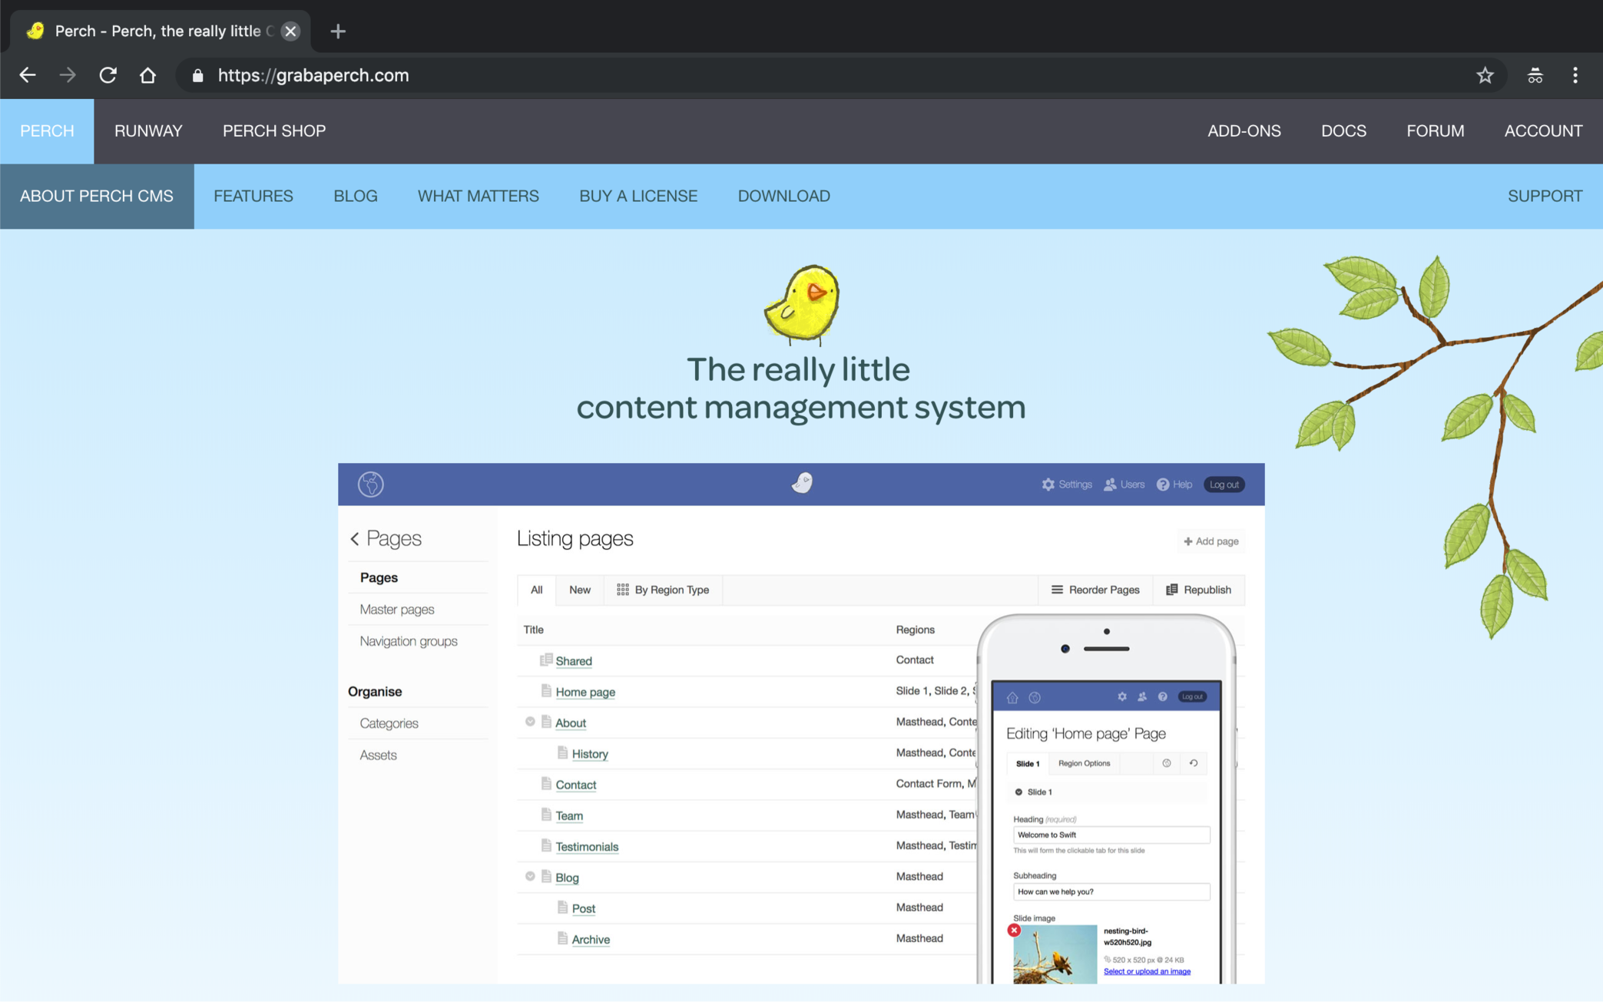1603x1002 pixels.
Task: Open the Home page link
Action: [585, 692]
